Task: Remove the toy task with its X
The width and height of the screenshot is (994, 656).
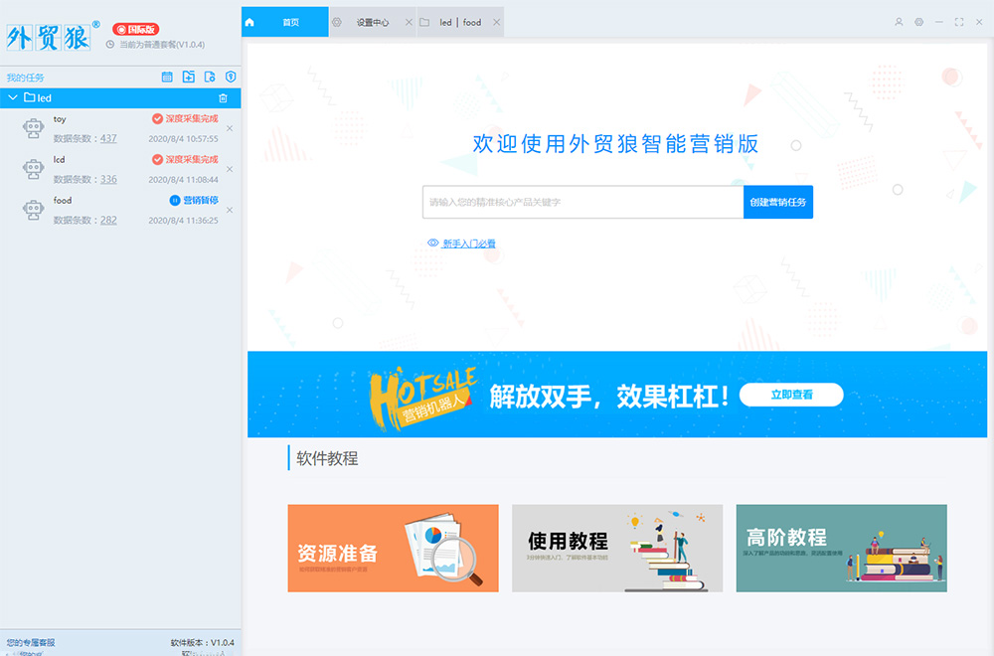Action: 230,128
